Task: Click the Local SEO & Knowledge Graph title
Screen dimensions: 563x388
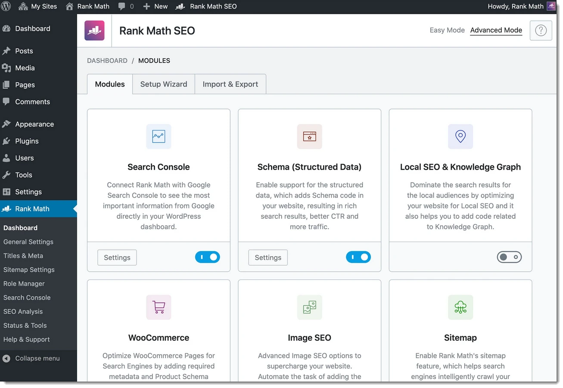Action: (x=460, y=167)
